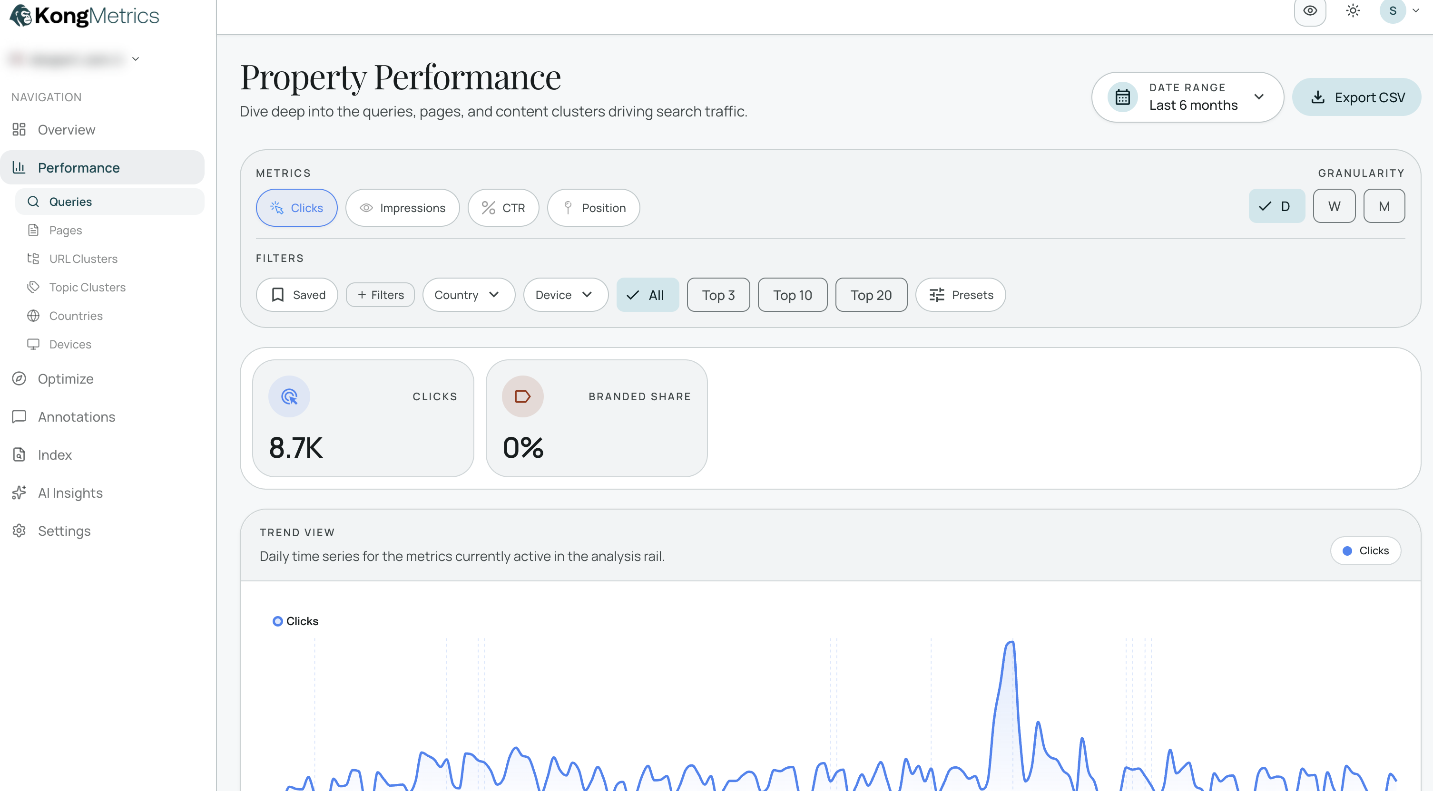
Task: Click the Branded Share 0% card
Action: 596,418
